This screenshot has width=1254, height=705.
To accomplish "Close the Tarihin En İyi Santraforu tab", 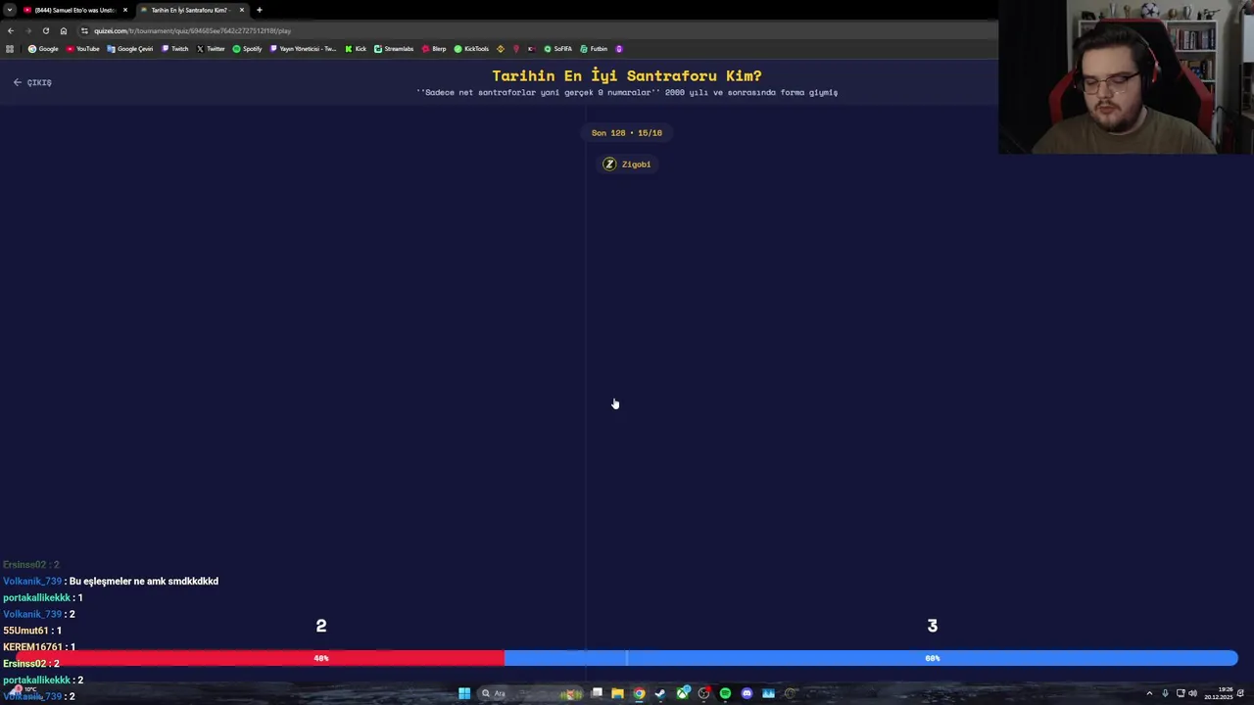I will [242, 10].
